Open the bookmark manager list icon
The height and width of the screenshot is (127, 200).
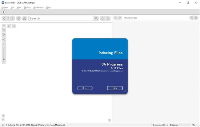click(x=108, y=18)
